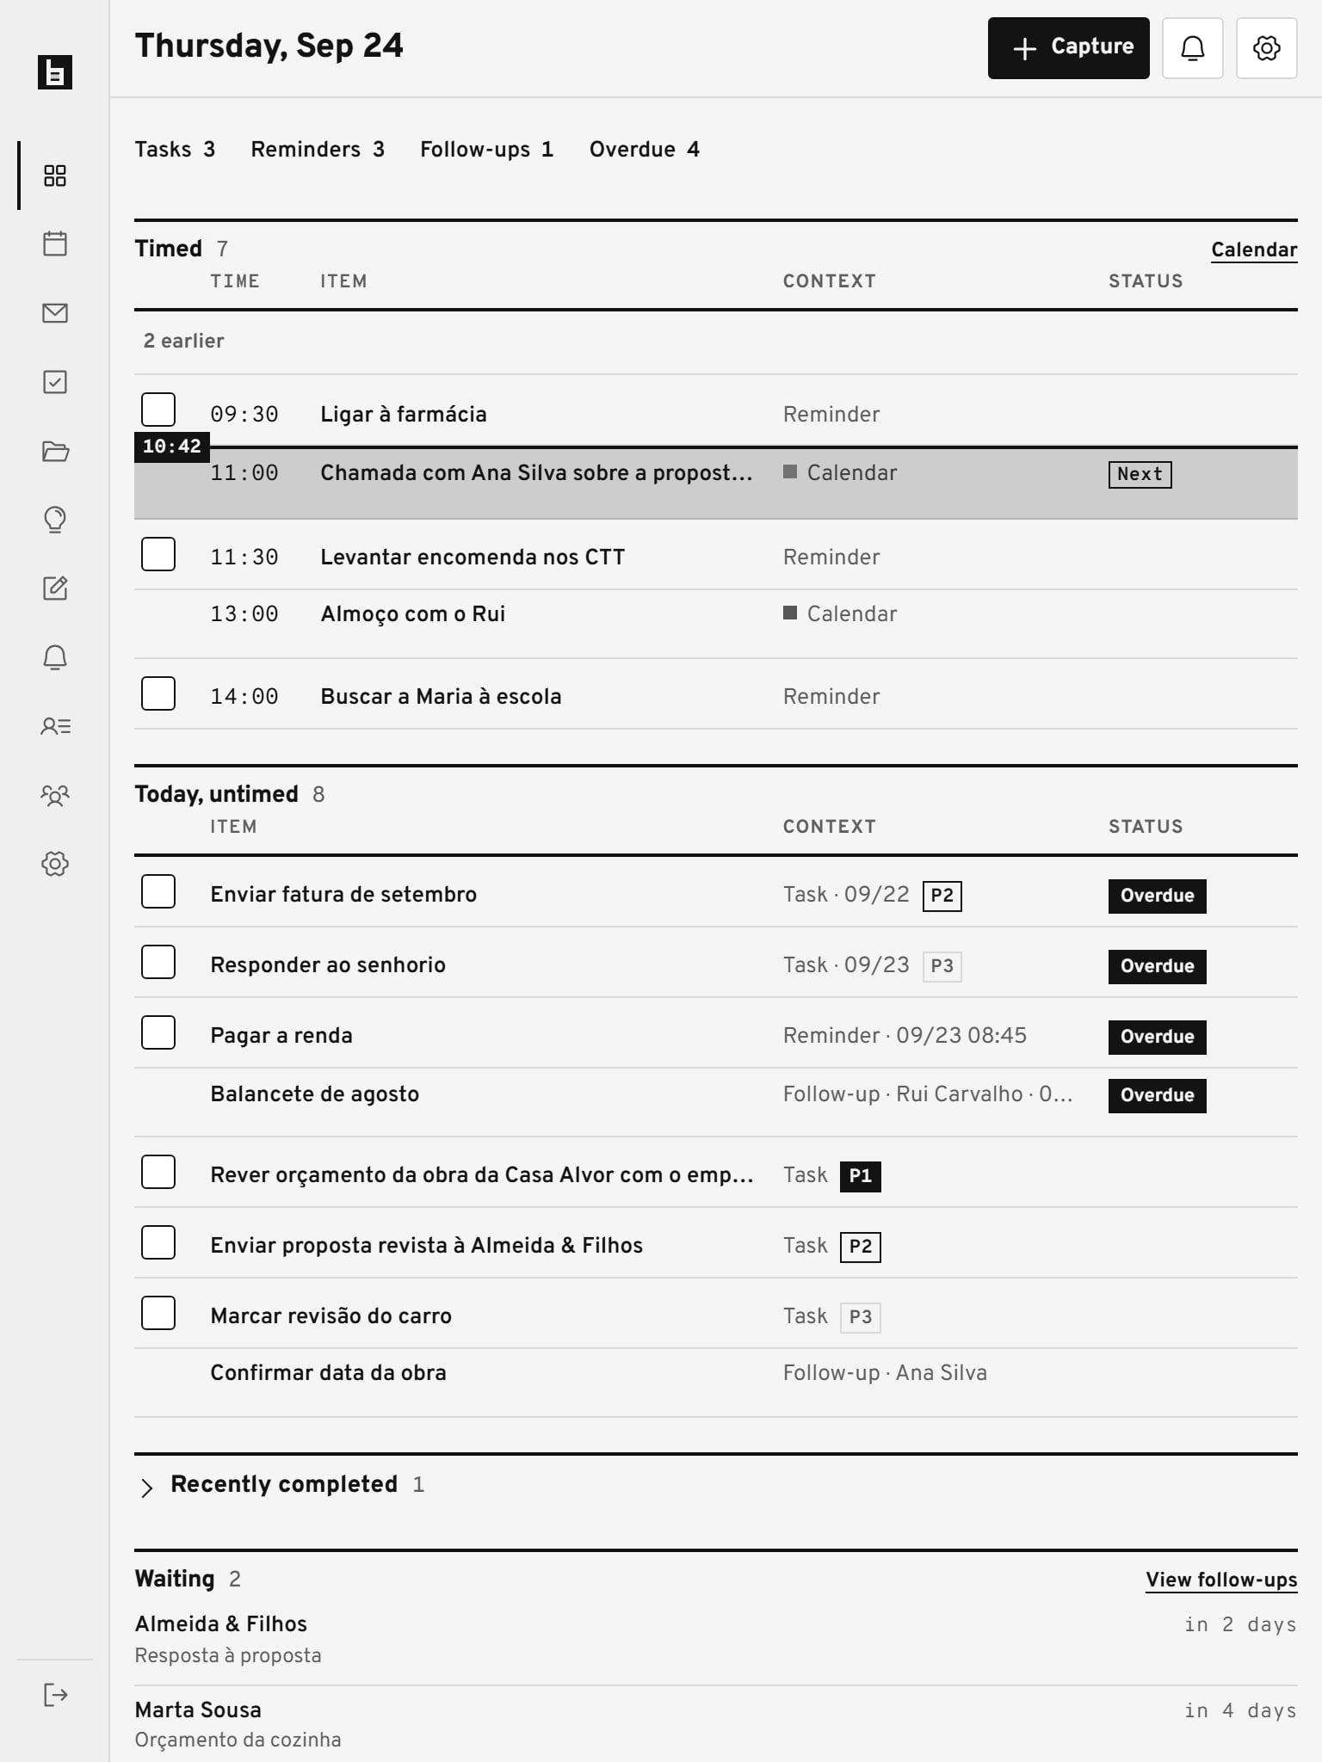Click the Thursday, Sep 24 date heading
The image size is (1322, 1762).
(x=269, y=46)
